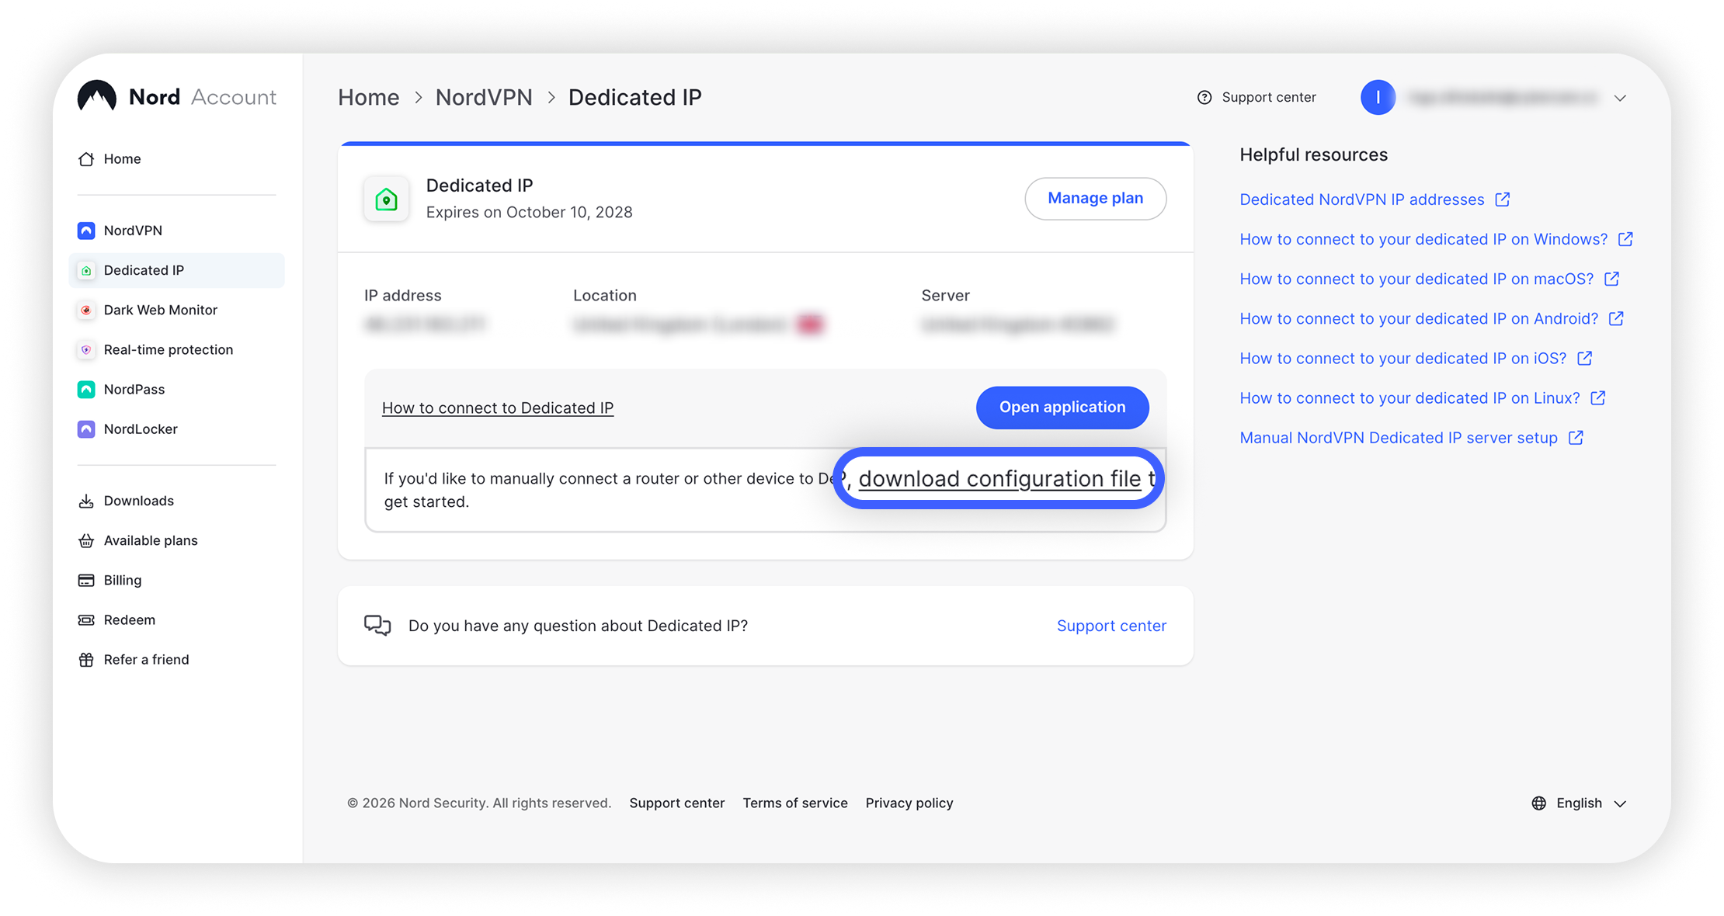Open the macOS dedicated IP guide link
This screenshot has width=1724, height=916.
[1430, 279]
